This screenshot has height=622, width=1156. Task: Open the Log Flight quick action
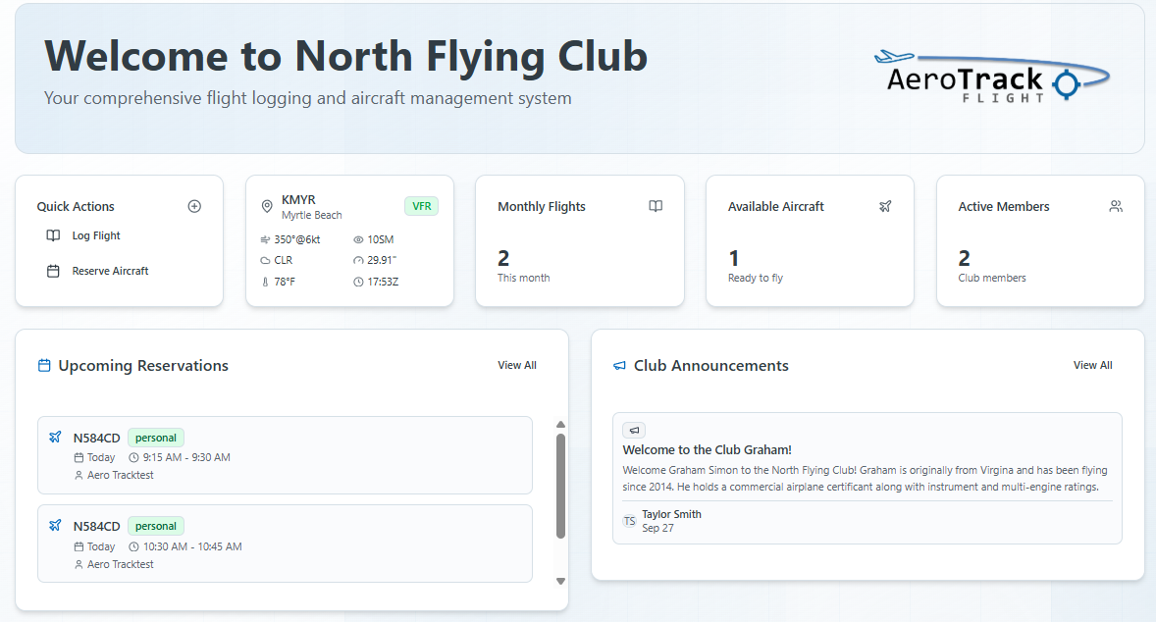pyautogui.click(x=96, y=235)
